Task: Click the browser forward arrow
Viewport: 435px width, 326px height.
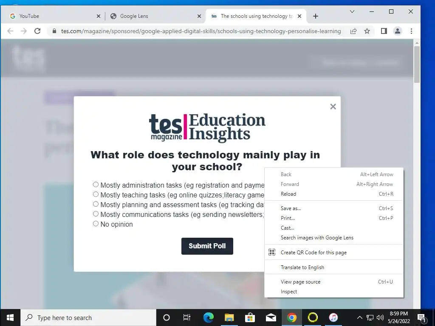Action: pos(24,31)
